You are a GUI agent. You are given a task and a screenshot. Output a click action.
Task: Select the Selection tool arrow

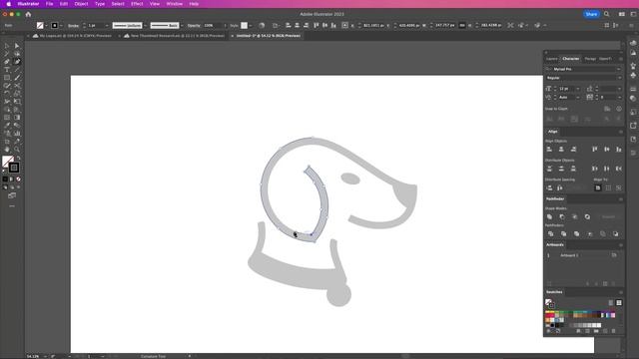tap(7, 46)
